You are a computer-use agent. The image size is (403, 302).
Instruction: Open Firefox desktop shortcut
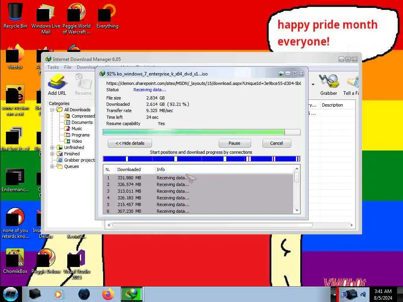coord(15,57)
